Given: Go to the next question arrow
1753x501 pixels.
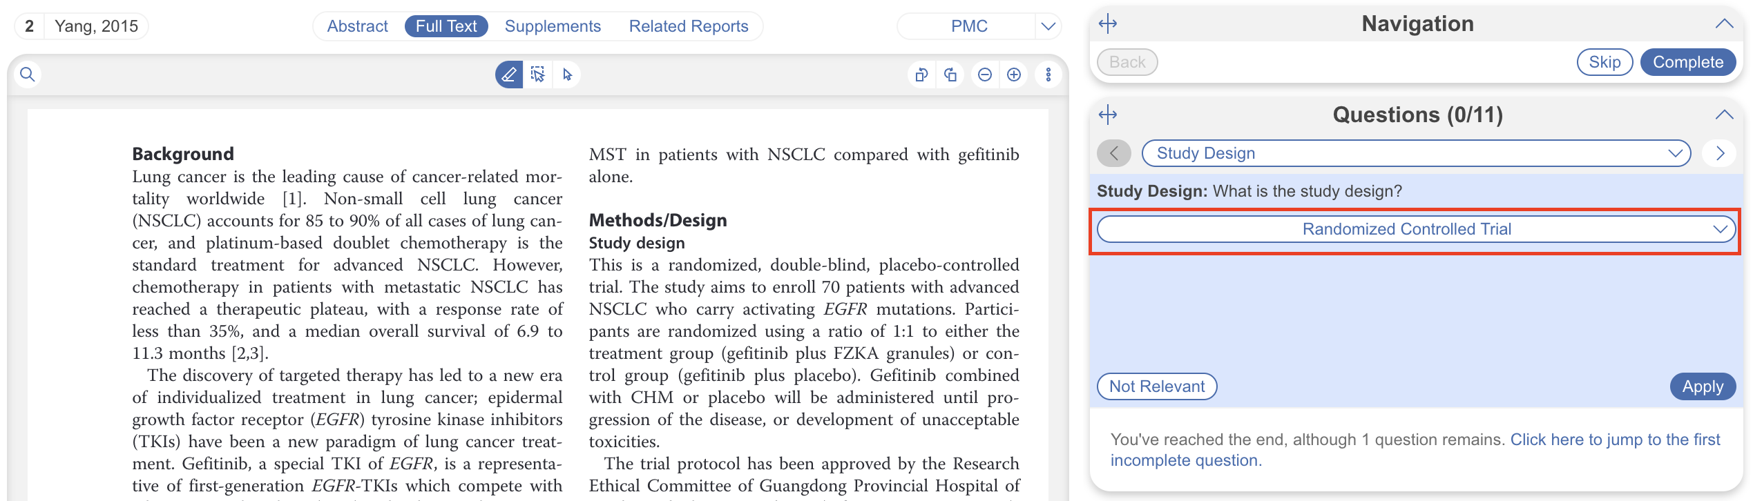Looking at the screenshot, I should [1720, 153].
